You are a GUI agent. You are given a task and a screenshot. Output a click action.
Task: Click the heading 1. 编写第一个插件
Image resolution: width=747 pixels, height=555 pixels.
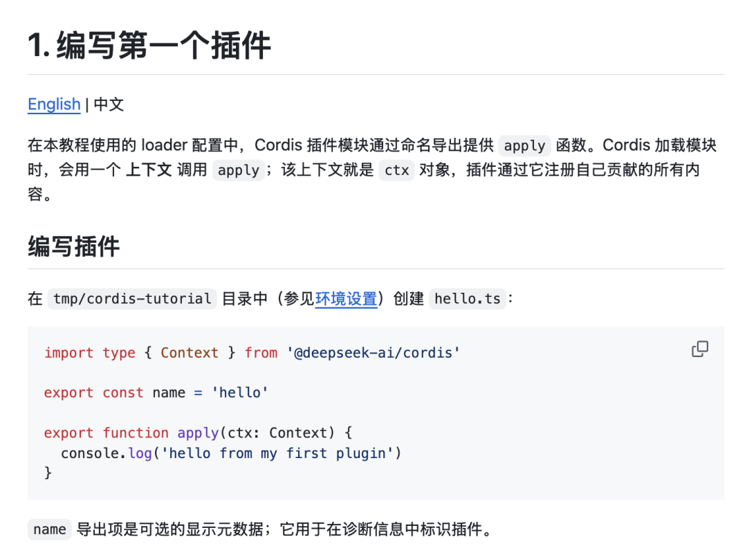click(x=149, y=45)
